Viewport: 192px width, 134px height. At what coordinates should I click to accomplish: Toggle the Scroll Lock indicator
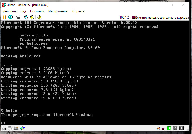(x=182, y=128)
